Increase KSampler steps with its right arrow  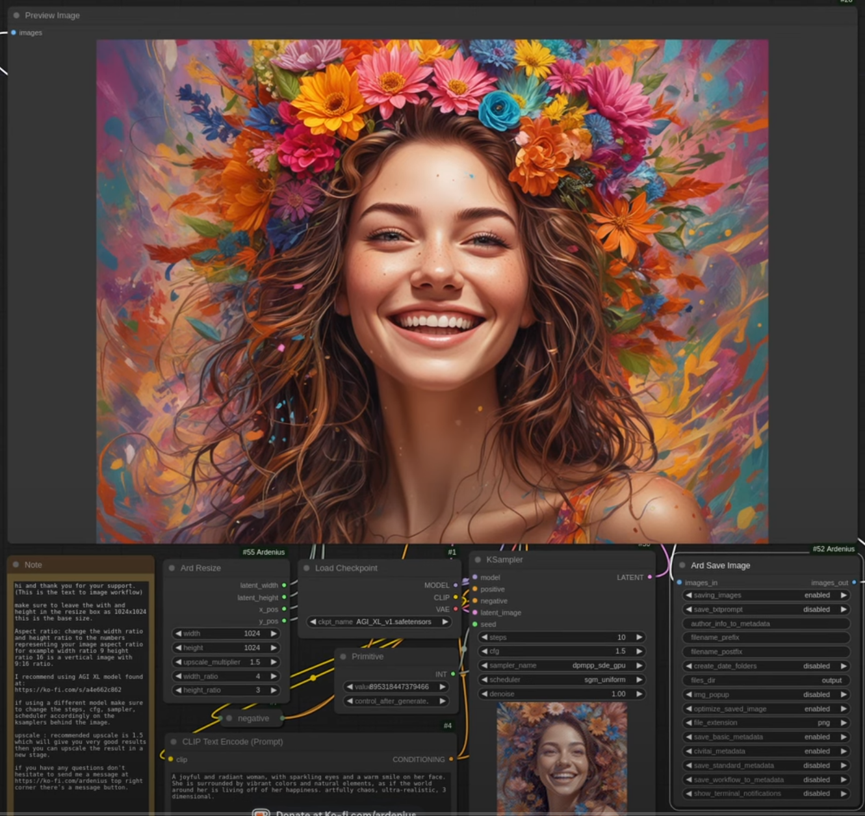(x=639, y=637)
